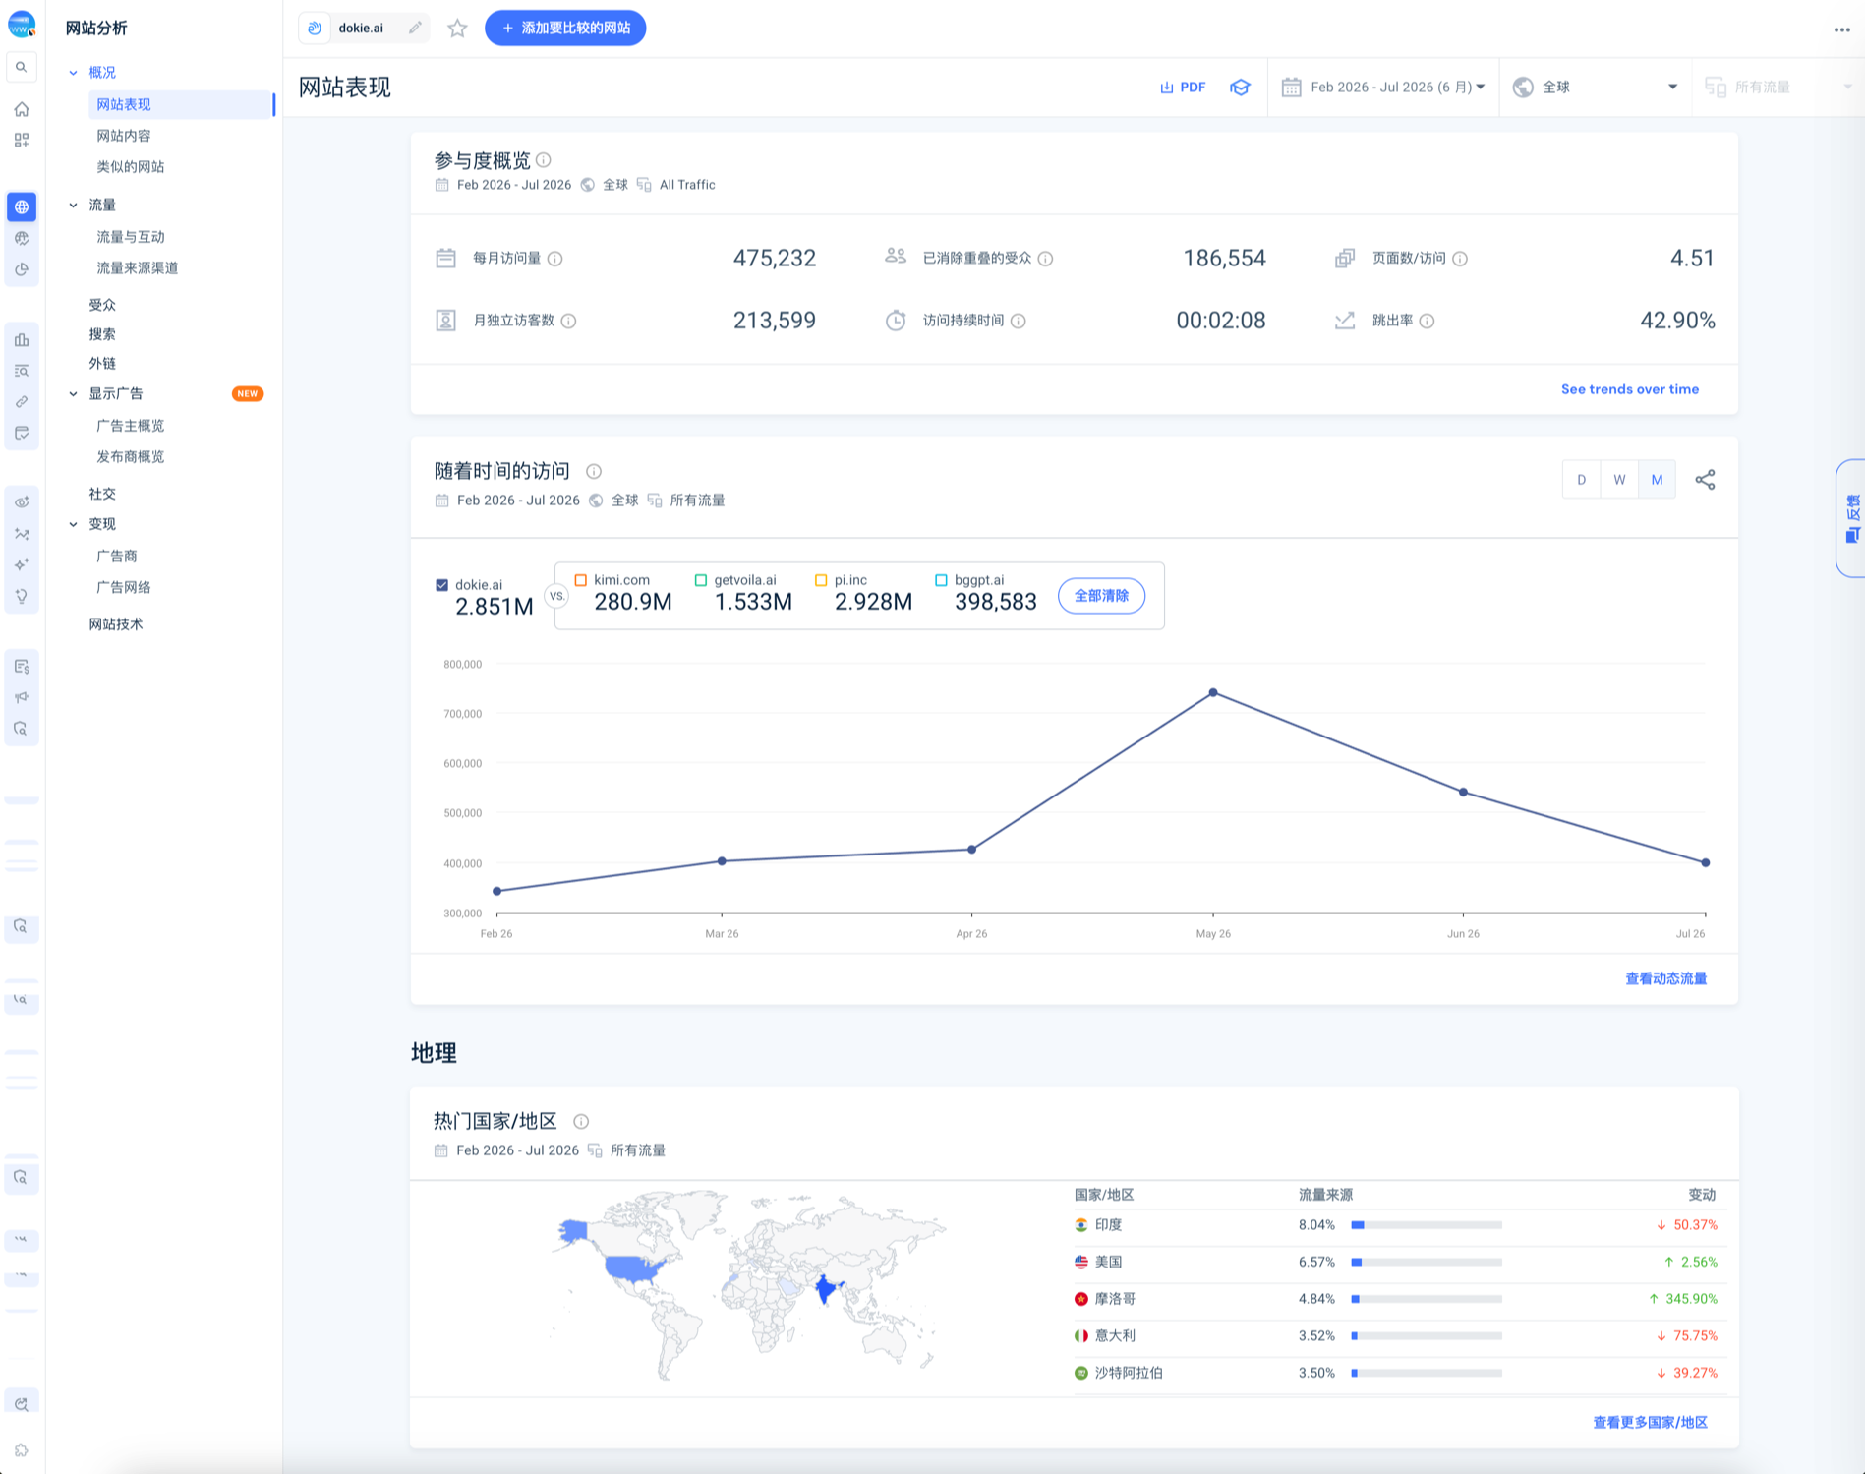
Task: Open the home icon in left rail
Action: click(x=21, y=109)
